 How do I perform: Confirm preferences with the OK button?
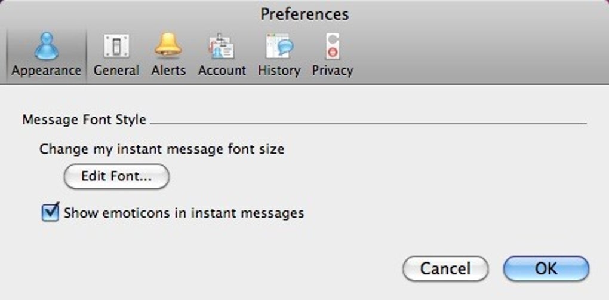[x=546, y=268]
